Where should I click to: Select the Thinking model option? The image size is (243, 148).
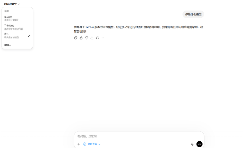coord(17,27)
